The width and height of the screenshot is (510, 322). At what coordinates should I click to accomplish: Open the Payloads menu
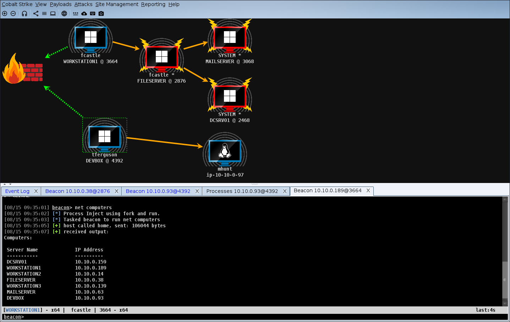pyautogui.click(x=61, y=4)
